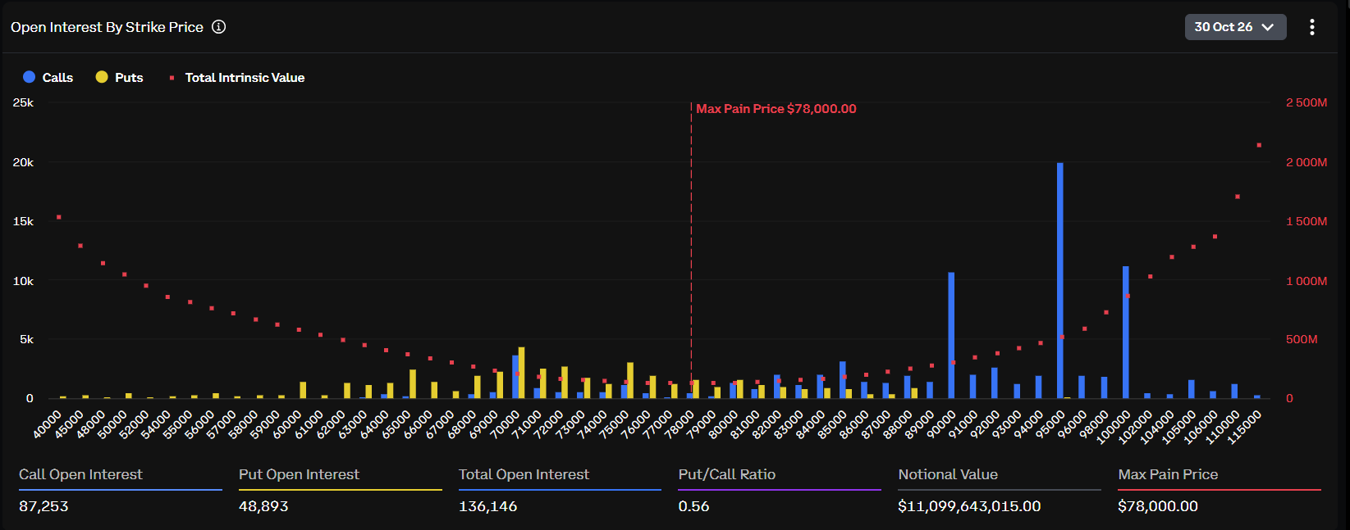Click the Put Open Interest label
This screenshot has width=1350, height=530.
pos(299,474)
